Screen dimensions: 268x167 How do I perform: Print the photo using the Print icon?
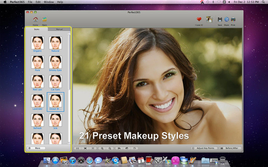233,19
